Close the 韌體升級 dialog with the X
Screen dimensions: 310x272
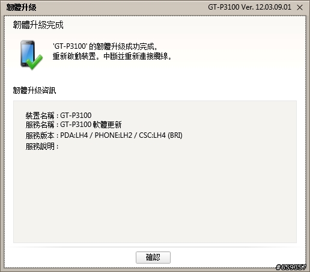click(300, 7)
